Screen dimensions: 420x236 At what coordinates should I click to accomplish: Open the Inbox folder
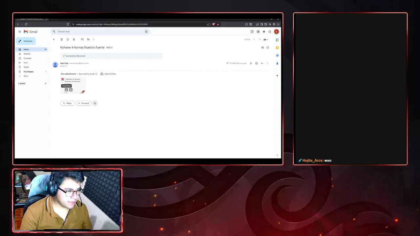32,49
